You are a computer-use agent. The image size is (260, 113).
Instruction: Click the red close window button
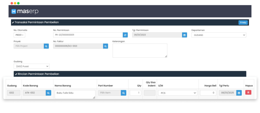[12, 3]
